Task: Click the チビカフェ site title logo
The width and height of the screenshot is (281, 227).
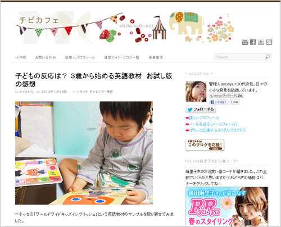Action: point(39,20)
